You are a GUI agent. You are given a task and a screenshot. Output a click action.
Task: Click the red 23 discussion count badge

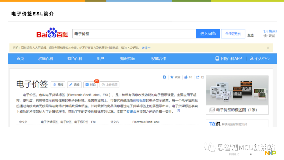point(97,81)
